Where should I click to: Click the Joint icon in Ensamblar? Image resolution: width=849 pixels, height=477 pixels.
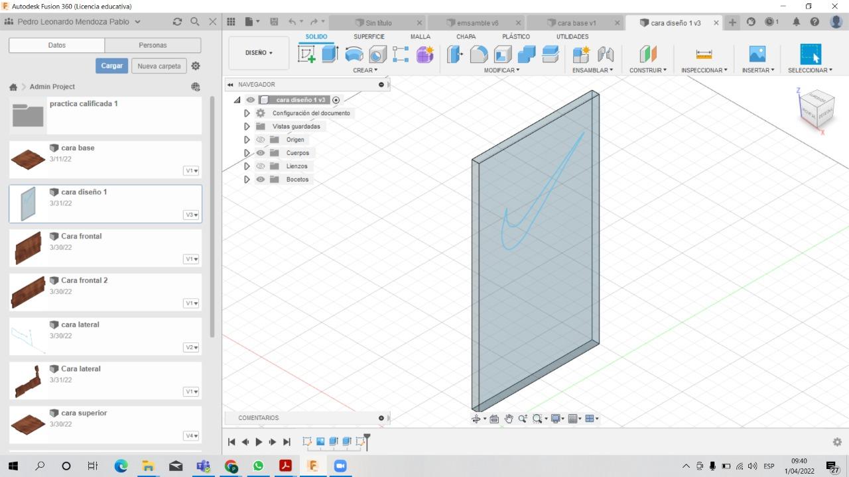606,54
